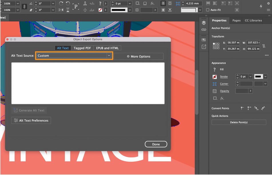
Task: Show more Transform options ellipsis
Action: (267, 55)
